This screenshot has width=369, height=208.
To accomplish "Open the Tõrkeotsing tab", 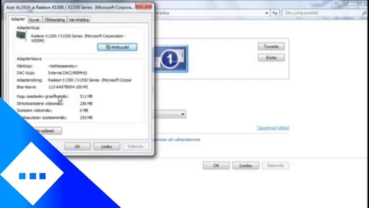I will (x=54, y=20).
